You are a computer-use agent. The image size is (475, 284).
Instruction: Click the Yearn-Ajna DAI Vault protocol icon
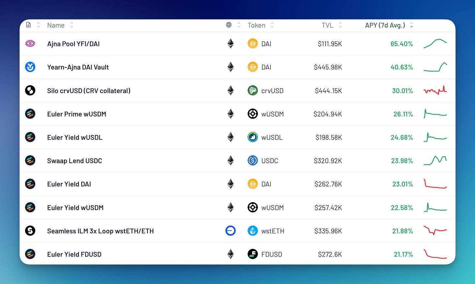click(30, 67)
